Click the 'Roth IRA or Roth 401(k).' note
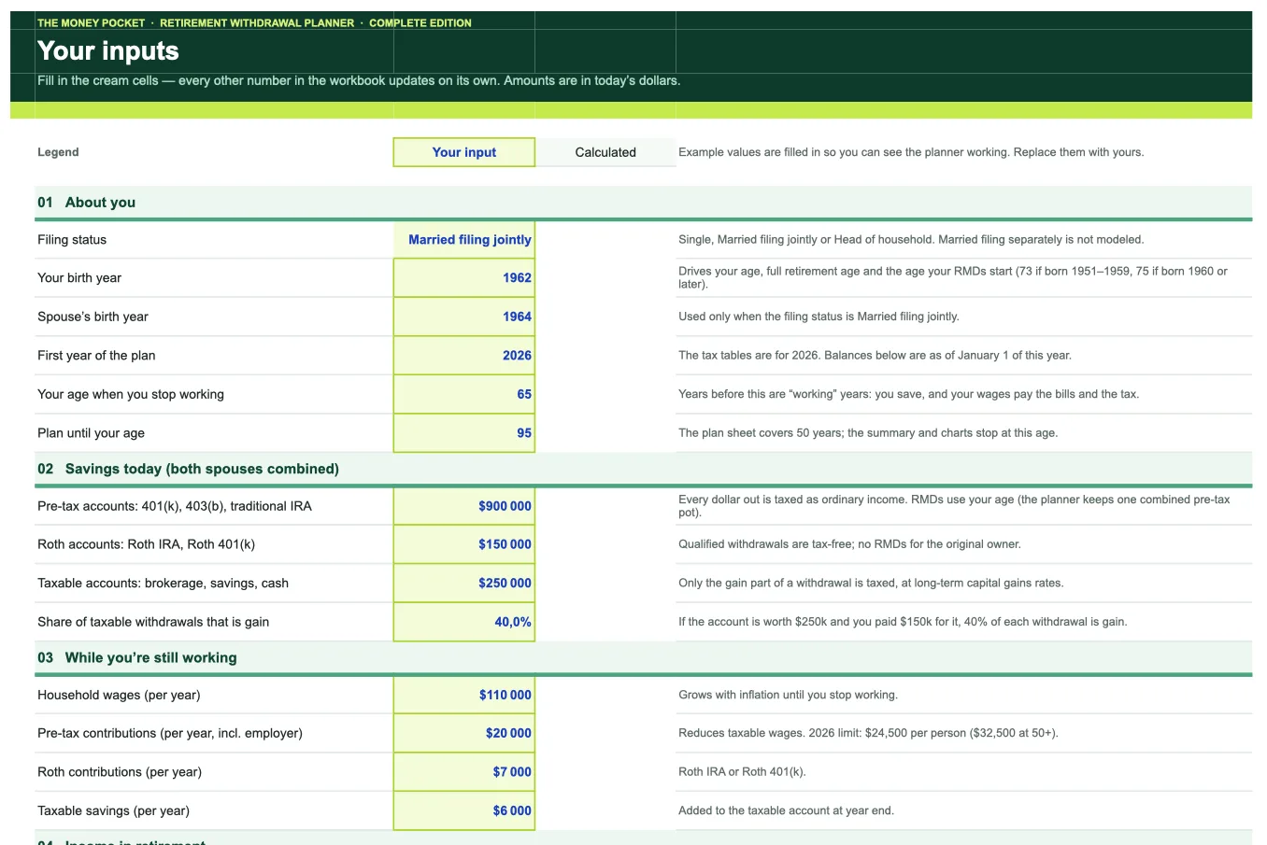Screen dimensions: 1267x845 coord(742,772)
